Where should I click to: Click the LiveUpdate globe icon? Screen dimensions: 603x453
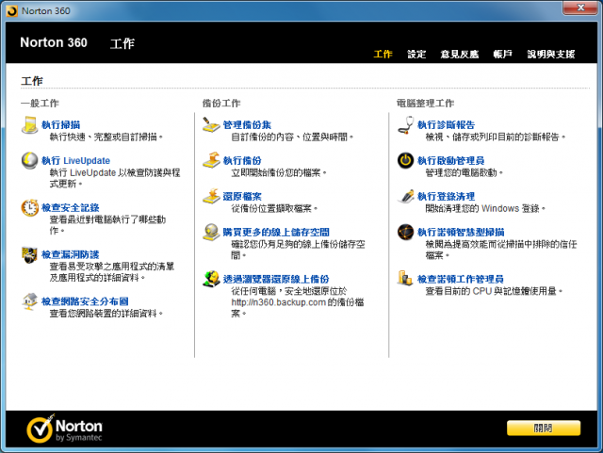pos(29,161)
